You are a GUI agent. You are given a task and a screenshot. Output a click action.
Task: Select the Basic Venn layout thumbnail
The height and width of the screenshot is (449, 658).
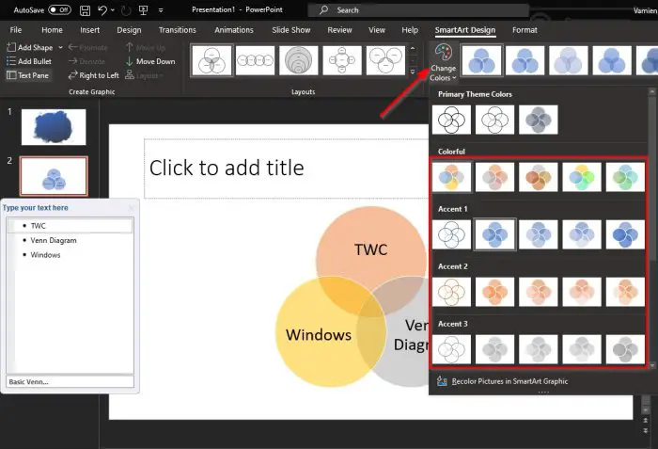tap(211, 60)
